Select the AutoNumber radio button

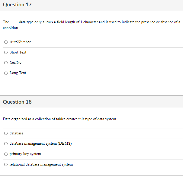tap(6, 42)
